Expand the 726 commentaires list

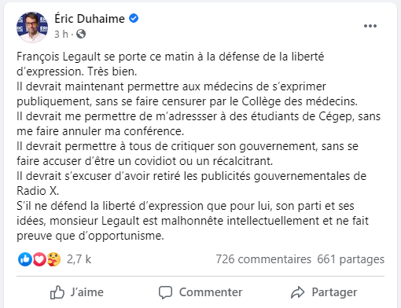(x=263, y=259)
